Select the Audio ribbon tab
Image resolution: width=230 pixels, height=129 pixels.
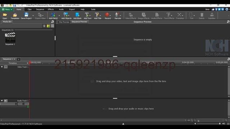click(61, 9)
